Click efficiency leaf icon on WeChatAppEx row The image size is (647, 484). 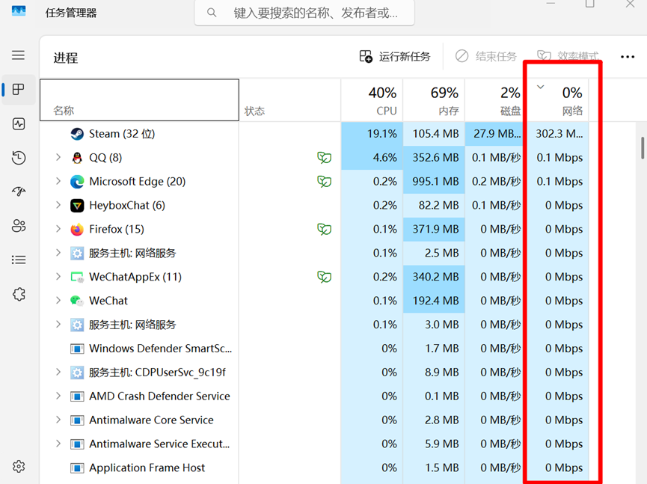point(325,277)
